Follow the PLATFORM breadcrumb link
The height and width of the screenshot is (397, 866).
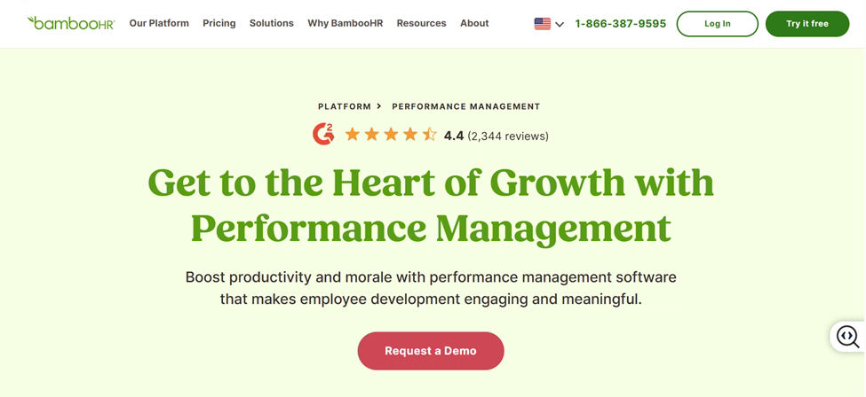pos(345,106)
